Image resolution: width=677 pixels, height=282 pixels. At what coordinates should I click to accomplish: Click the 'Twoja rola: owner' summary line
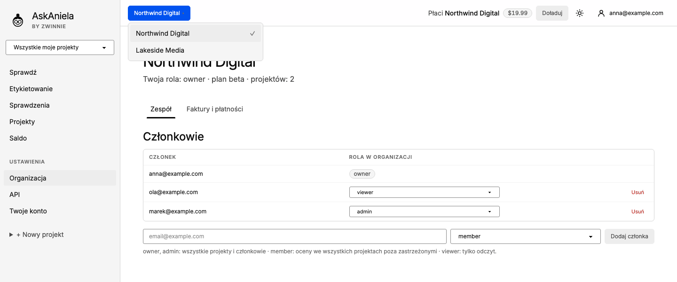(x=219, y=79)
